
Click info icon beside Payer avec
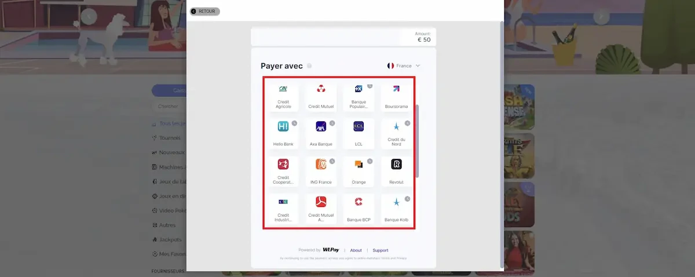pos(309,66)
